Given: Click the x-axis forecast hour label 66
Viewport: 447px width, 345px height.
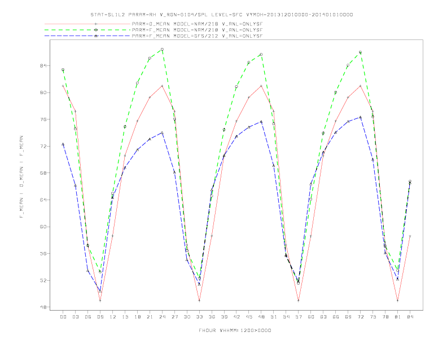Looking at the screenshot, I should [x=336, y=317].
